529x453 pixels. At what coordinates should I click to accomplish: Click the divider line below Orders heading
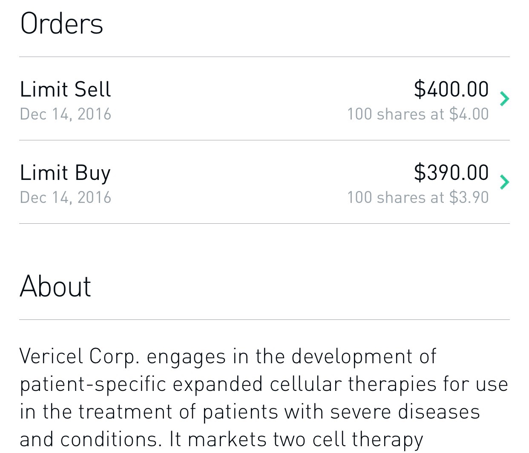(x=264, y=57)
